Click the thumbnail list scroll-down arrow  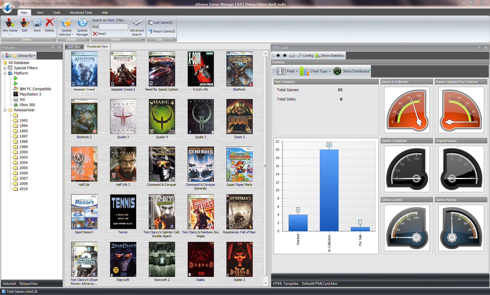(266, 283)
